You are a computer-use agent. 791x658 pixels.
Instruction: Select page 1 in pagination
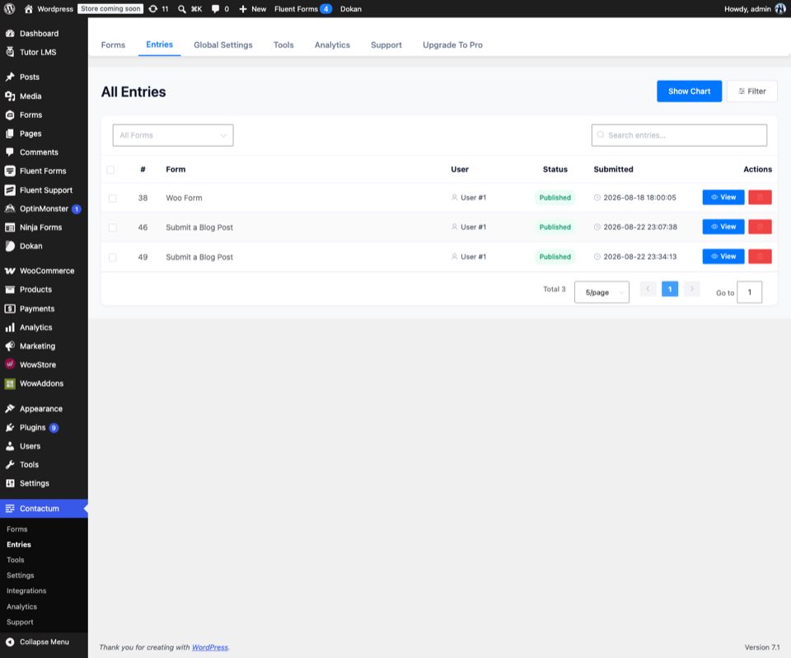[669, 289]
